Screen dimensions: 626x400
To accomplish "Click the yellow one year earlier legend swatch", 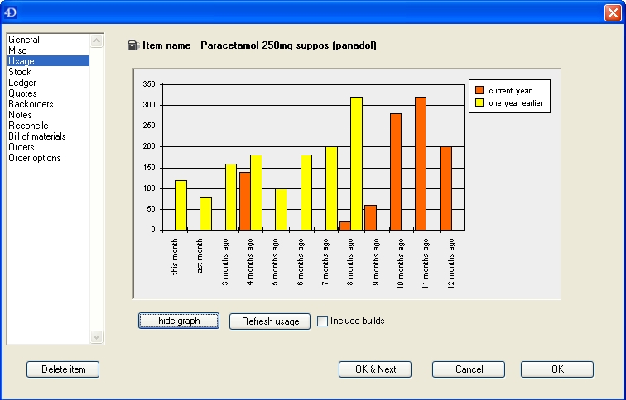I will pos(479,102).
